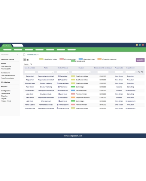The height and width of the screenshot is (181, 146).
Task: Click the www.nextgestion.com footer link
Action: click(73, 136)
